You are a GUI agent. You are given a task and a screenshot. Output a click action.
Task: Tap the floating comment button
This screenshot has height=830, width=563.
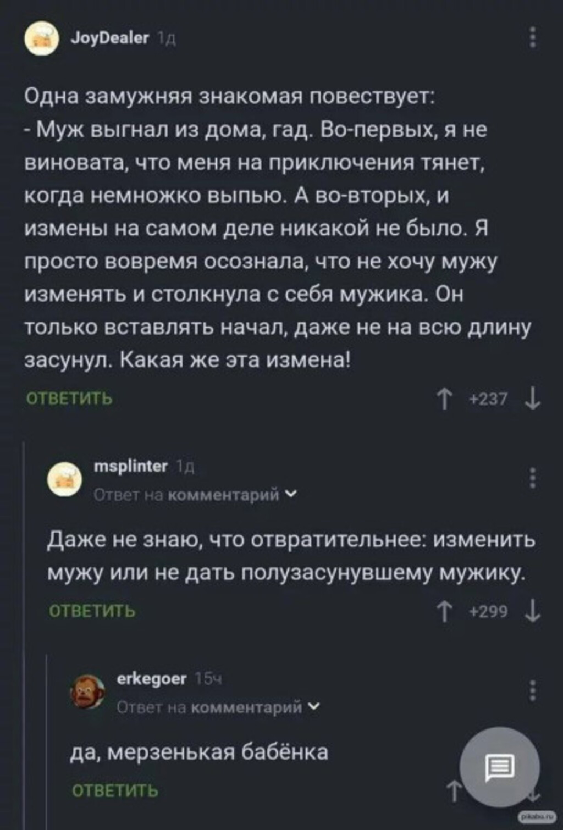click(x=499, y=767)
